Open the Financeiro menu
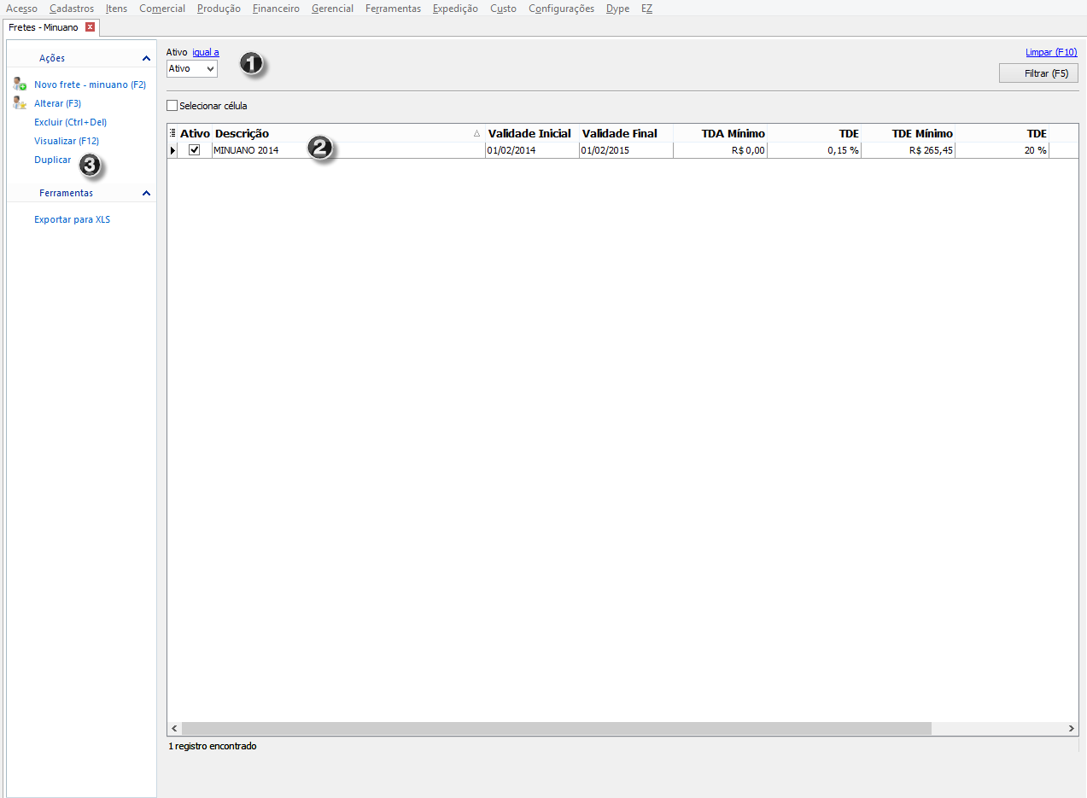 coord(276,9)
